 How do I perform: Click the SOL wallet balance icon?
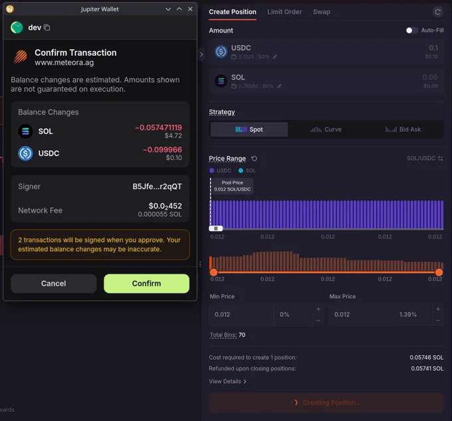point(234,86)
